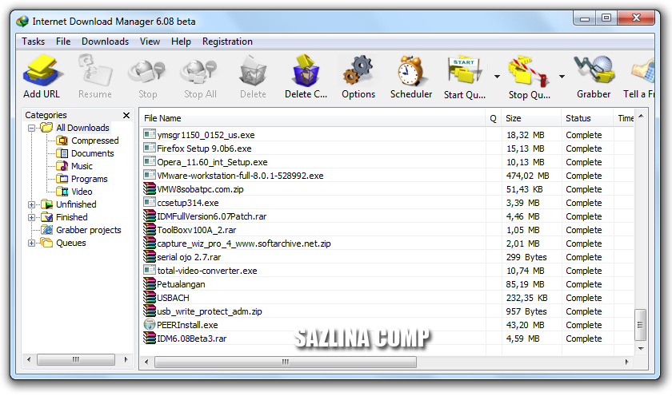Sort by the Size column header

tap(531, 118)
